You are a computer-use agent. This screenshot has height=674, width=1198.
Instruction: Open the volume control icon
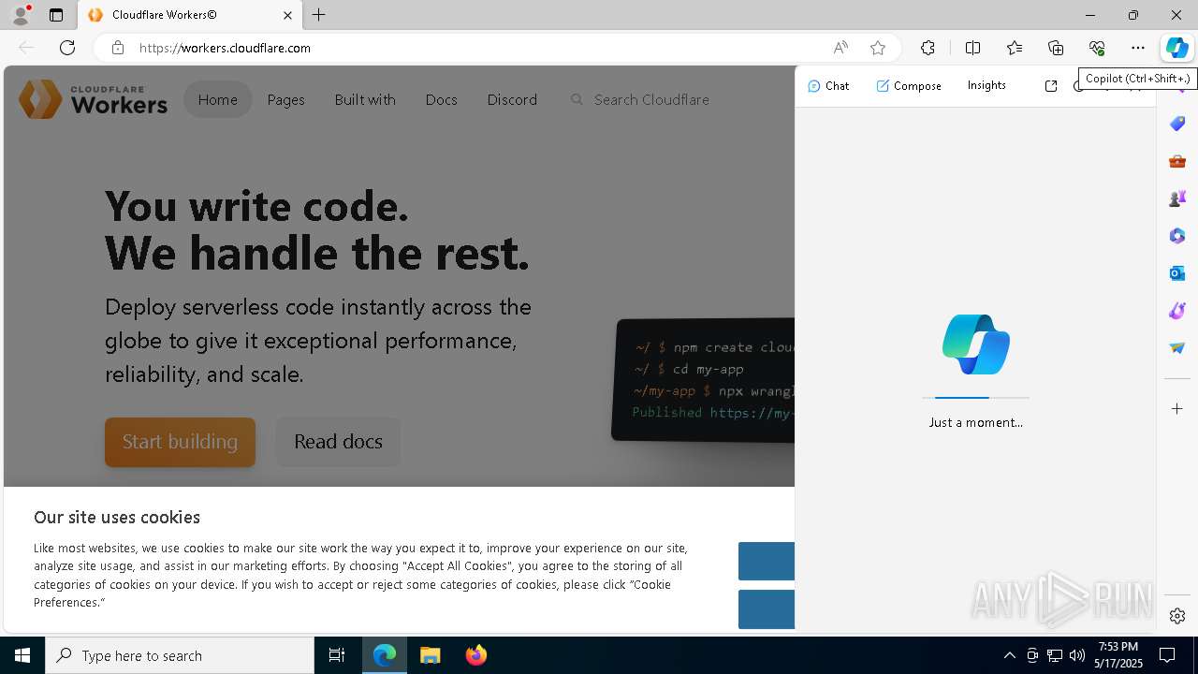click(1077, 655)
